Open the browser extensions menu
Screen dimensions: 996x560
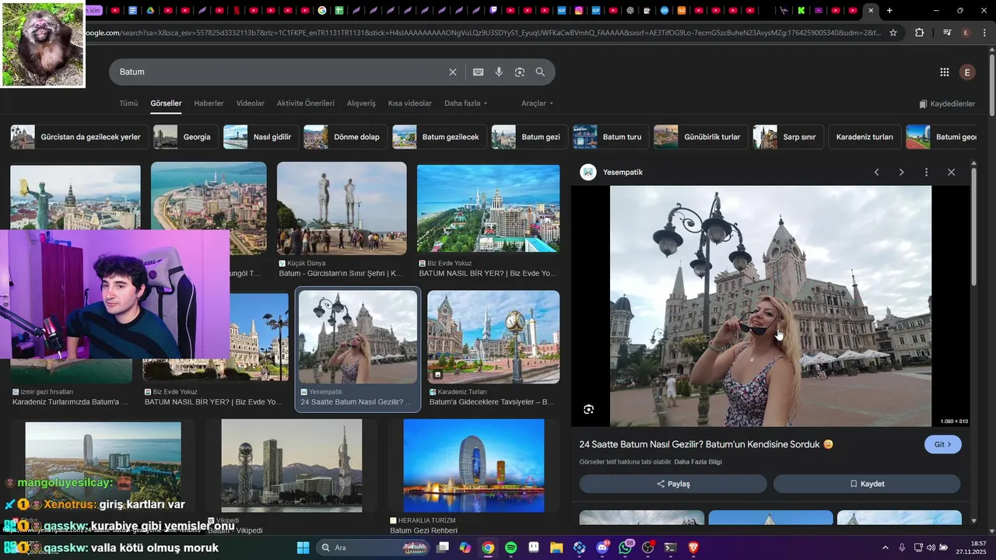(920, 33)
